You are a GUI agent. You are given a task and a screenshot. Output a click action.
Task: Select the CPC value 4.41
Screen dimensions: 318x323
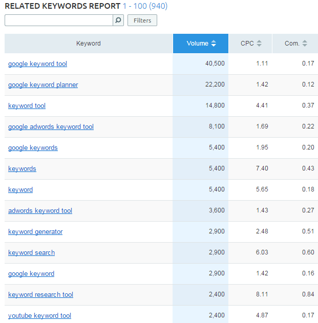(x=262, y=105)
